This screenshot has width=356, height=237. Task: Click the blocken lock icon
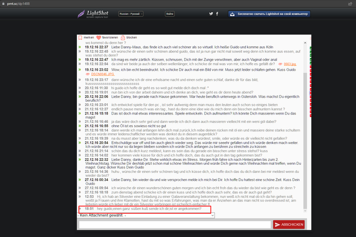pyautogui.click(x=123, y=38)
